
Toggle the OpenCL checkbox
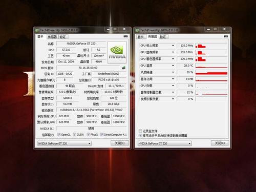(59, 135)
